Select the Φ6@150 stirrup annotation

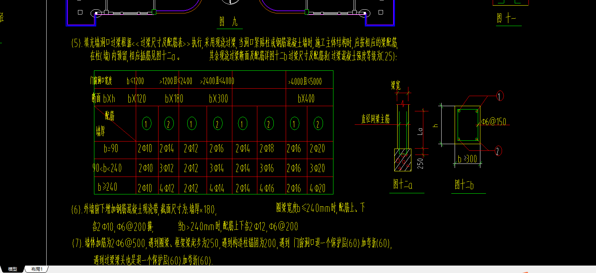[494, 121]
